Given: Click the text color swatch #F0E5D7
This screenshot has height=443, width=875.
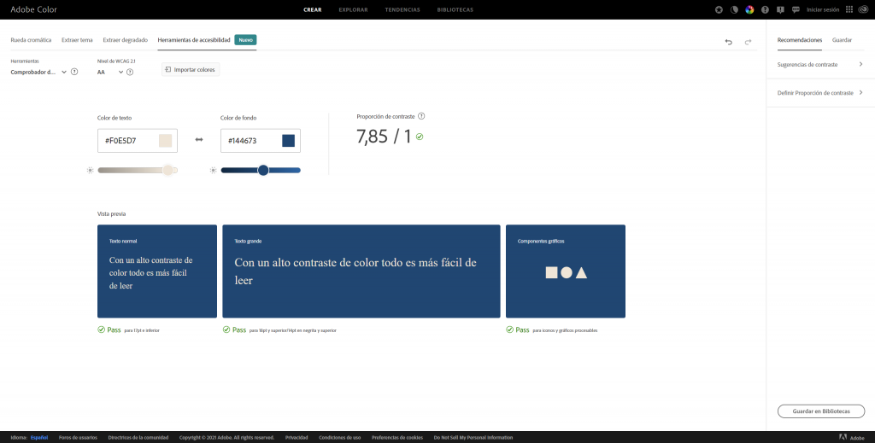Looking at the screenshot, I should pos(165,141).
